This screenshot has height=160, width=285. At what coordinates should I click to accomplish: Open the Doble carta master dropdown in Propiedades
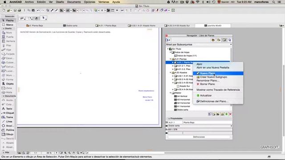click(200, 126)
